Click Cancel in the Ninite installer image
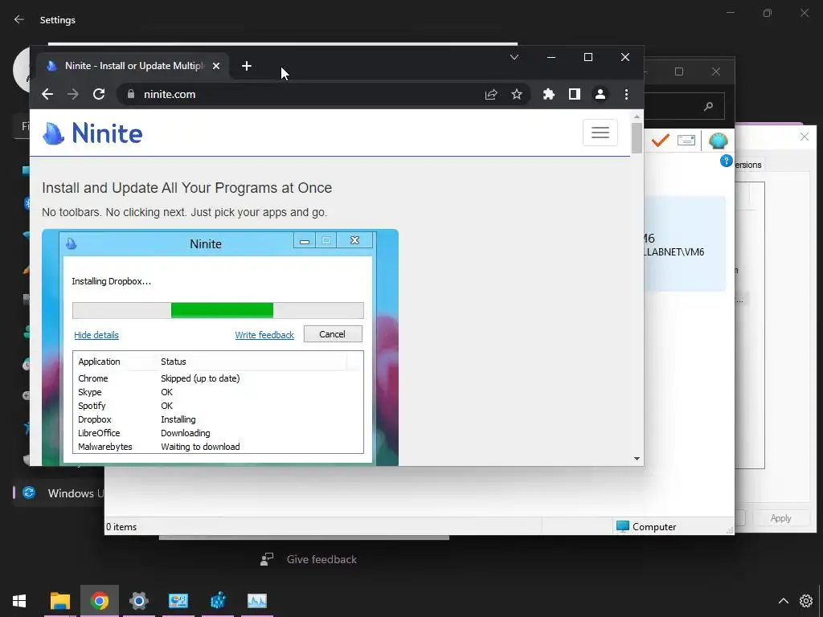Screen dimensions: 823x617 coord(333,334)
